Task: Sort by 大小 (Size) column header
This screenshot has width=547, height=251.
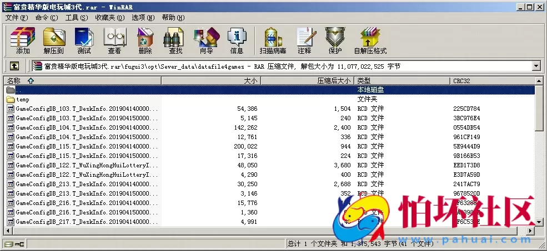Action: tap(211, 81)
